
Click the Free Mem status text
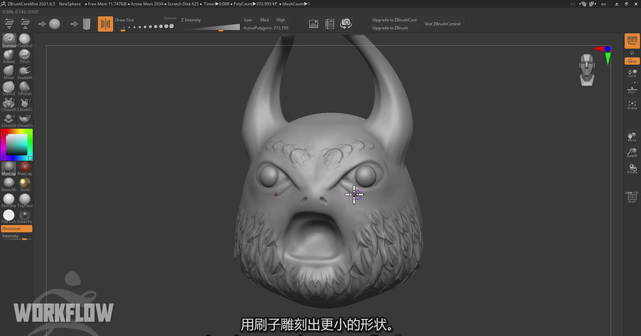coord(106,4)
